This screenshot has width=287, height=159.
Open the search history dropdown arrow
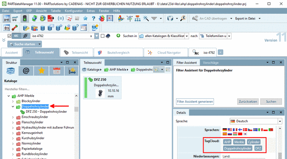[x=97, y=36]
